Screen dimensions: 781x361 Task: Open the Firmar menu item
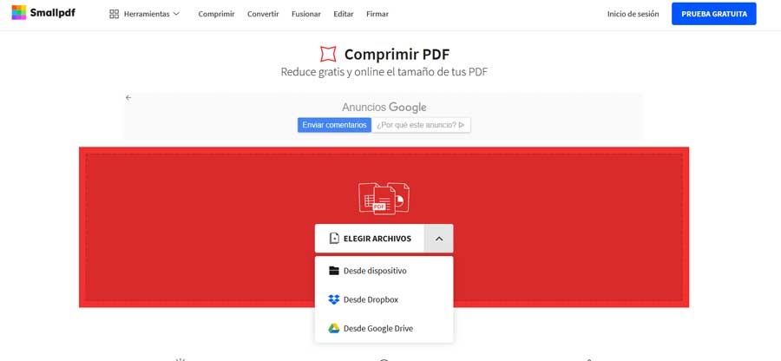coord(377,14)
